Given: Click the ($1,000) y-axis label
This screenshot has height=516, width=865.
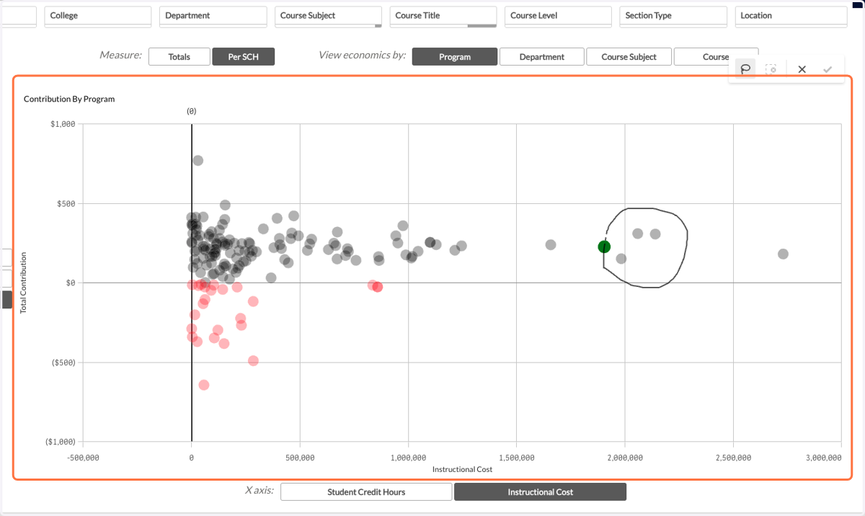Looking at the screenshot, I should pyautogui.click(x=61, y=441).
